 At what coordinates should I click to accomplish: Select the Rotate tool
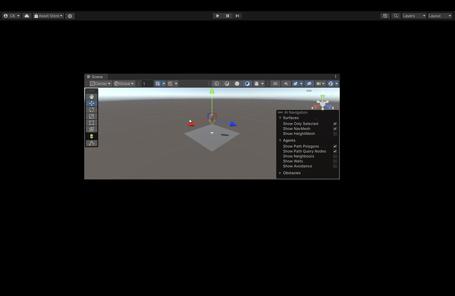coord(92,109)
